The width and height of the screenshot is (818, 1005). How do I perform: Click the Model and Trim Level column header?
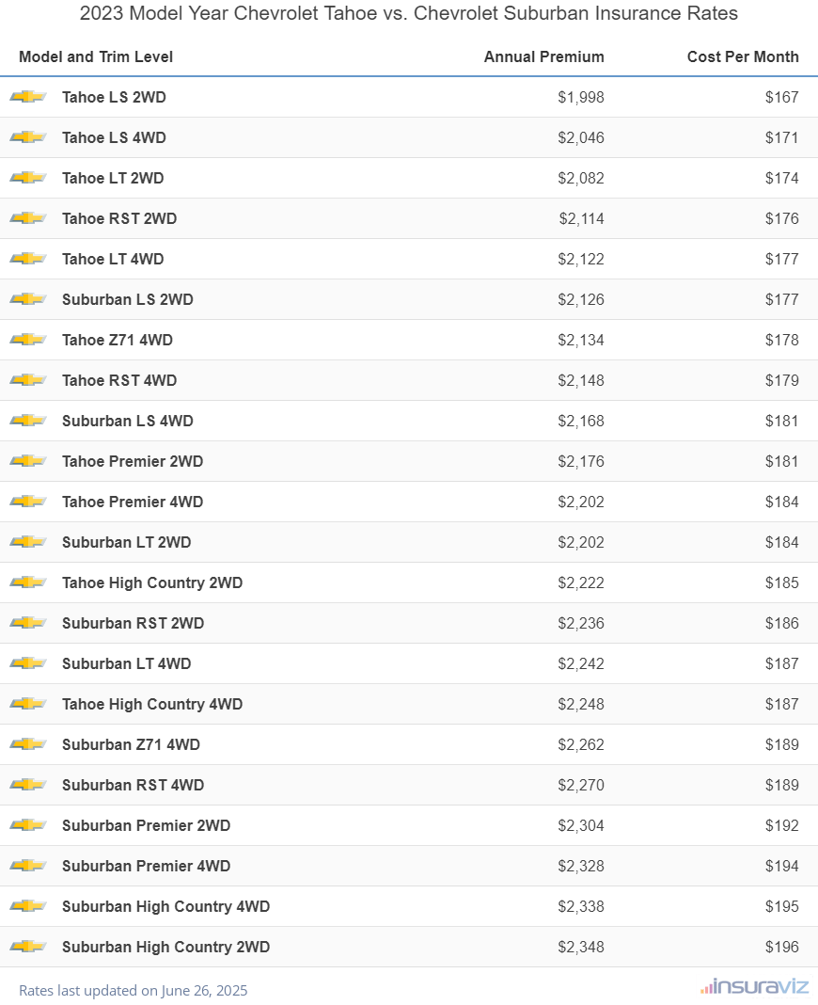tap(96, 57)
